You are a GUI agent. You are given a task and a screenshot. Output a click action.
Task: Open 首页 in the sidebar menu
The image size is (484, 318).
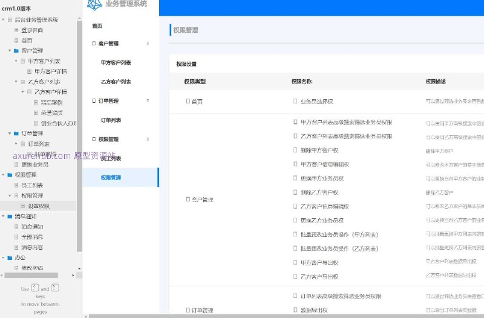click(x=97, y=26)
